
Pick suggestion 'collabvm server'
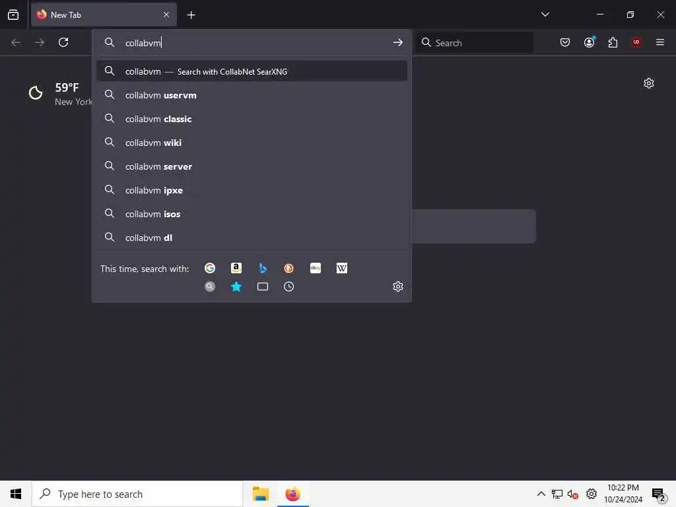coord(252,166)
